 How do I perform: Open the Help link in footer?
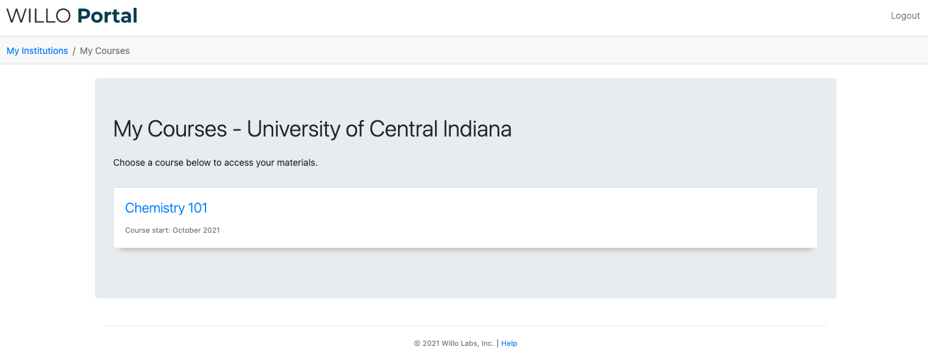pos(509,343)
